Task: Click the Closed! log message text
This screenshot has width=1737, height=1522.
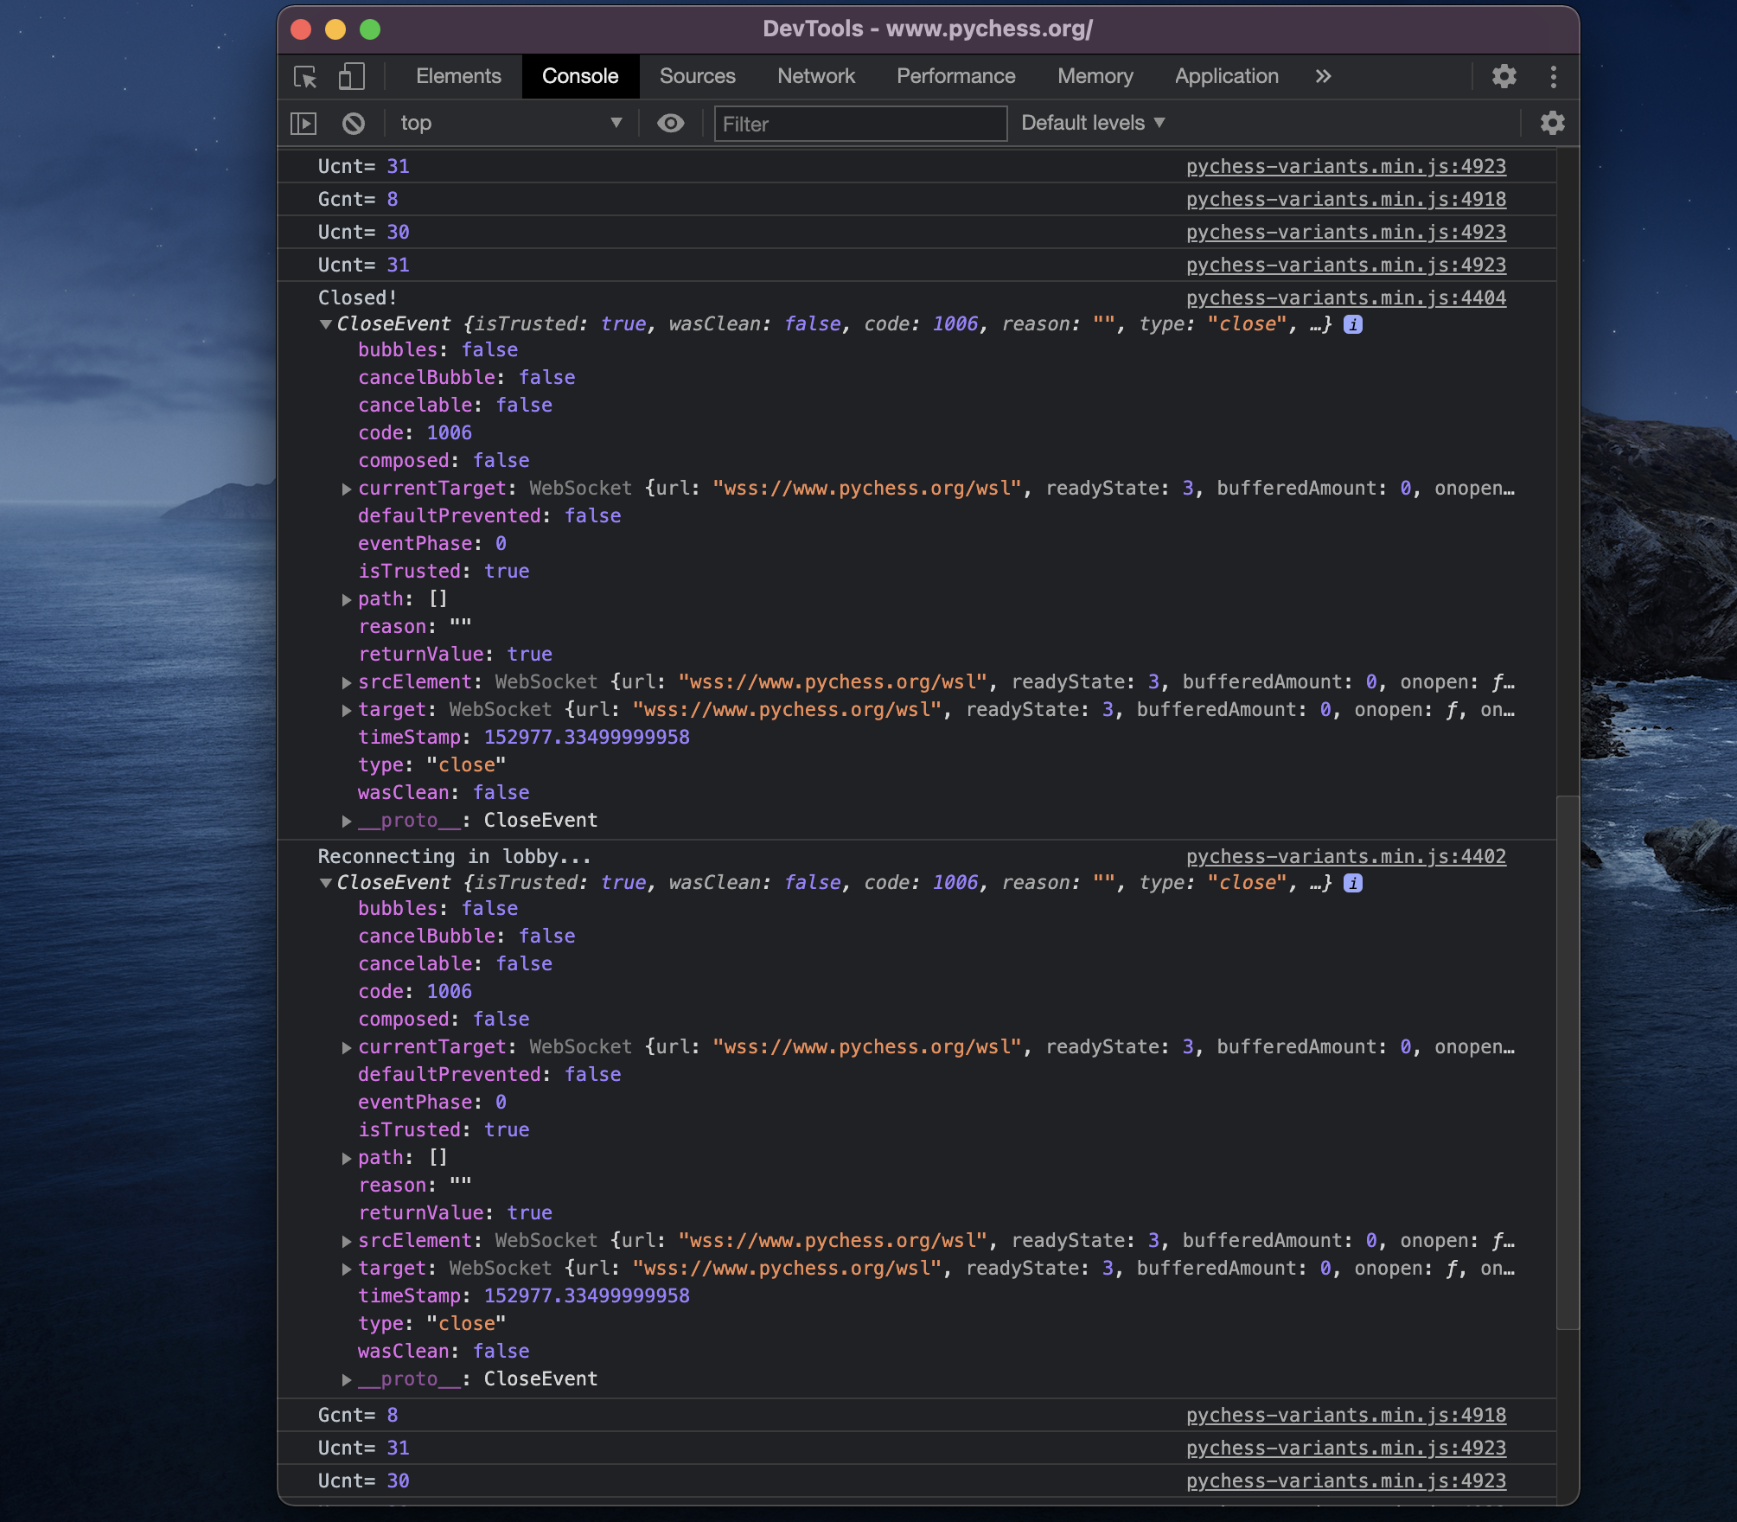Action: point(357,298)
